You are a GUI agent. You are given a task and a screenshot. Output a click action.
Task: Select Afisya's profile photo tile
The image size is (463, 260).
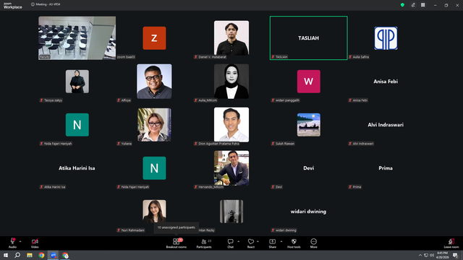click(154, 82)
